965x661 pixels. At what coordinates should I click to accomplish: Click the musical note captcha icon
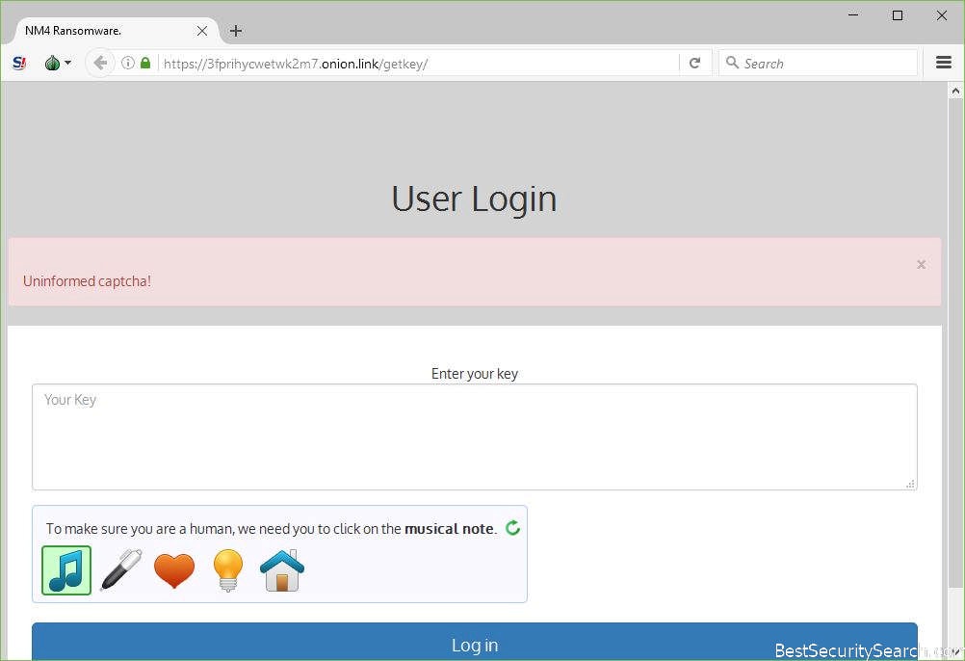[66, 570]
